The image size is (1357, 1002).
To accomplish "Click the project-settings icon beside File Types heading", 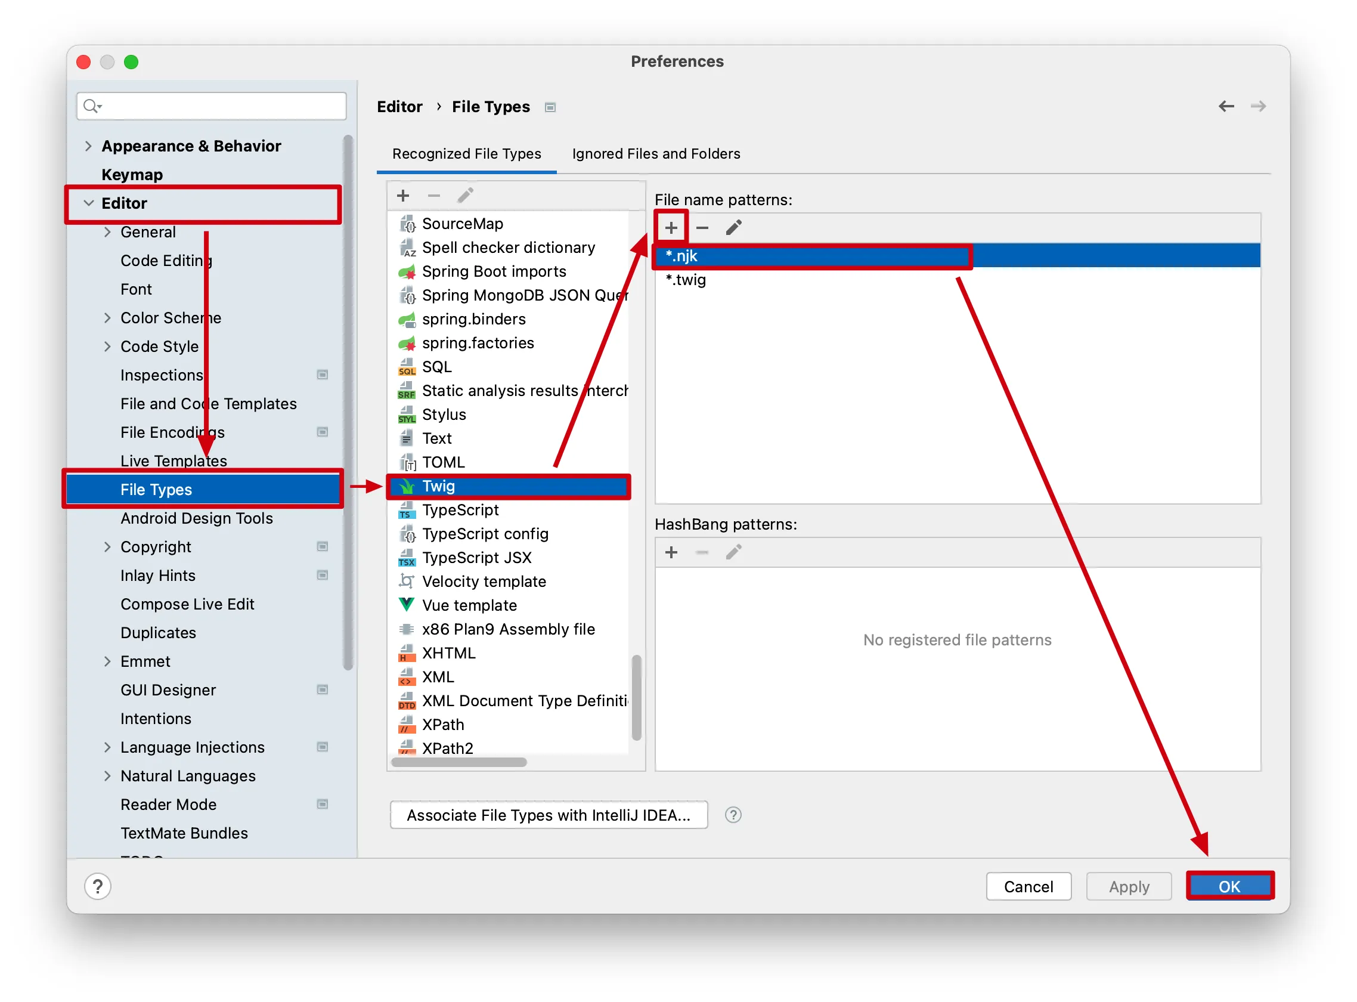I will click(550, 107).
